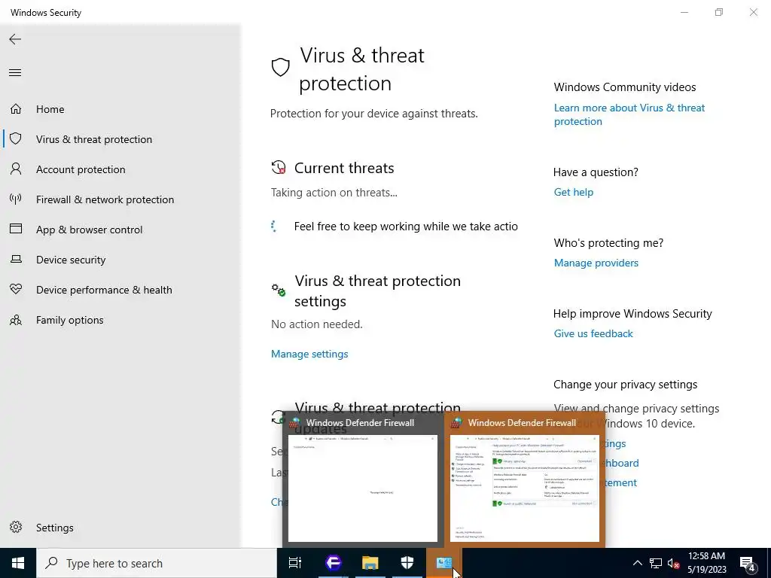The height and width of the screenshot is (578, 771).
Task: Click the Current threats clock icon
Action: coord(279,168)
